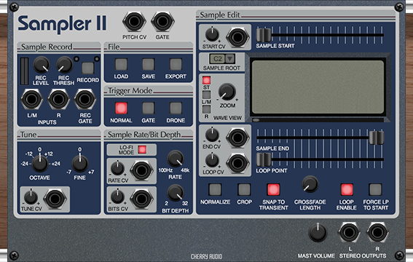Click the START CV jack
This screenshot has height=262, width=413.
(237, 37)
